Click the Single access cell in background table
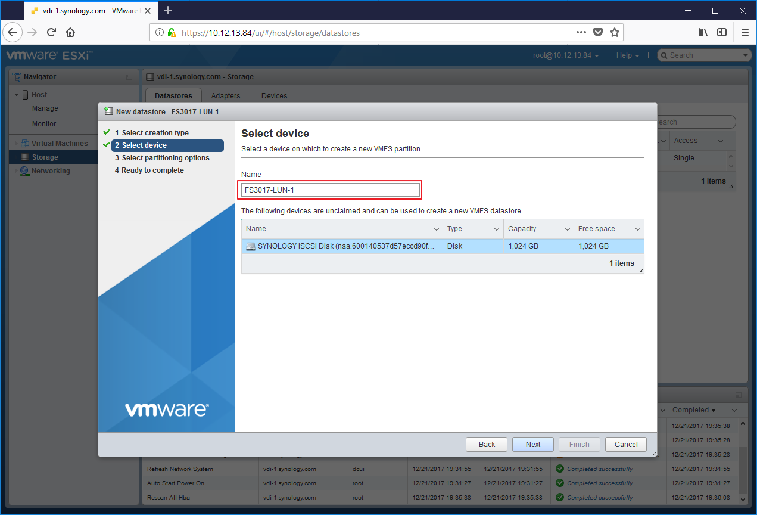 pyautogui.click(x=684, y=158)
